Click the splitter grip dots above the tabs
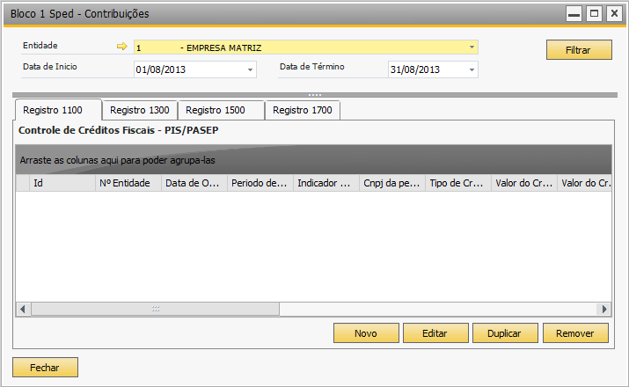Image resolution: width=629 pixels, height=387 pixels. click(315, 95)
